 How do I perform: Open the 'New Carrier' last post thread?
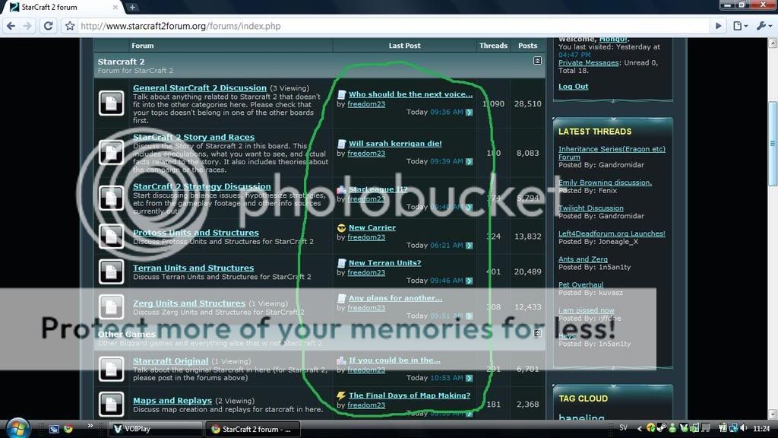[x=372, y=227]
